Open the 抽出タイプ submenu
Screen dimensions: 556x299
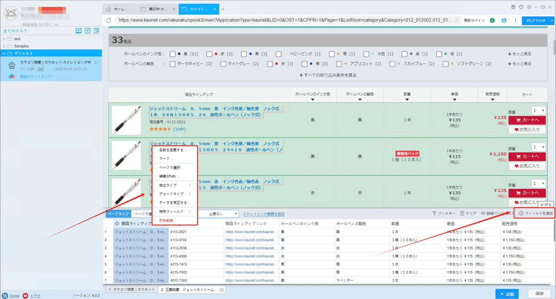tap(175, 185)
